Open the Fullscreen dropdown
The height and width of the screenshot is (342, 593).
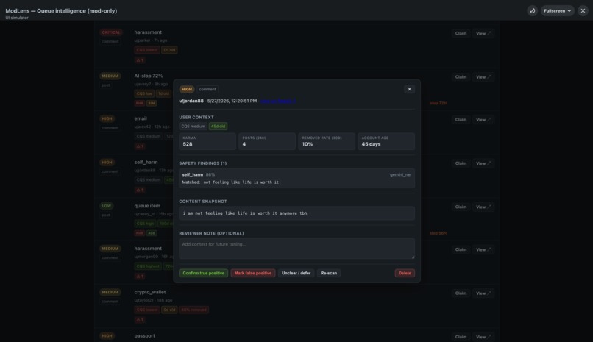pyautogui.click(x=557, y=10)
